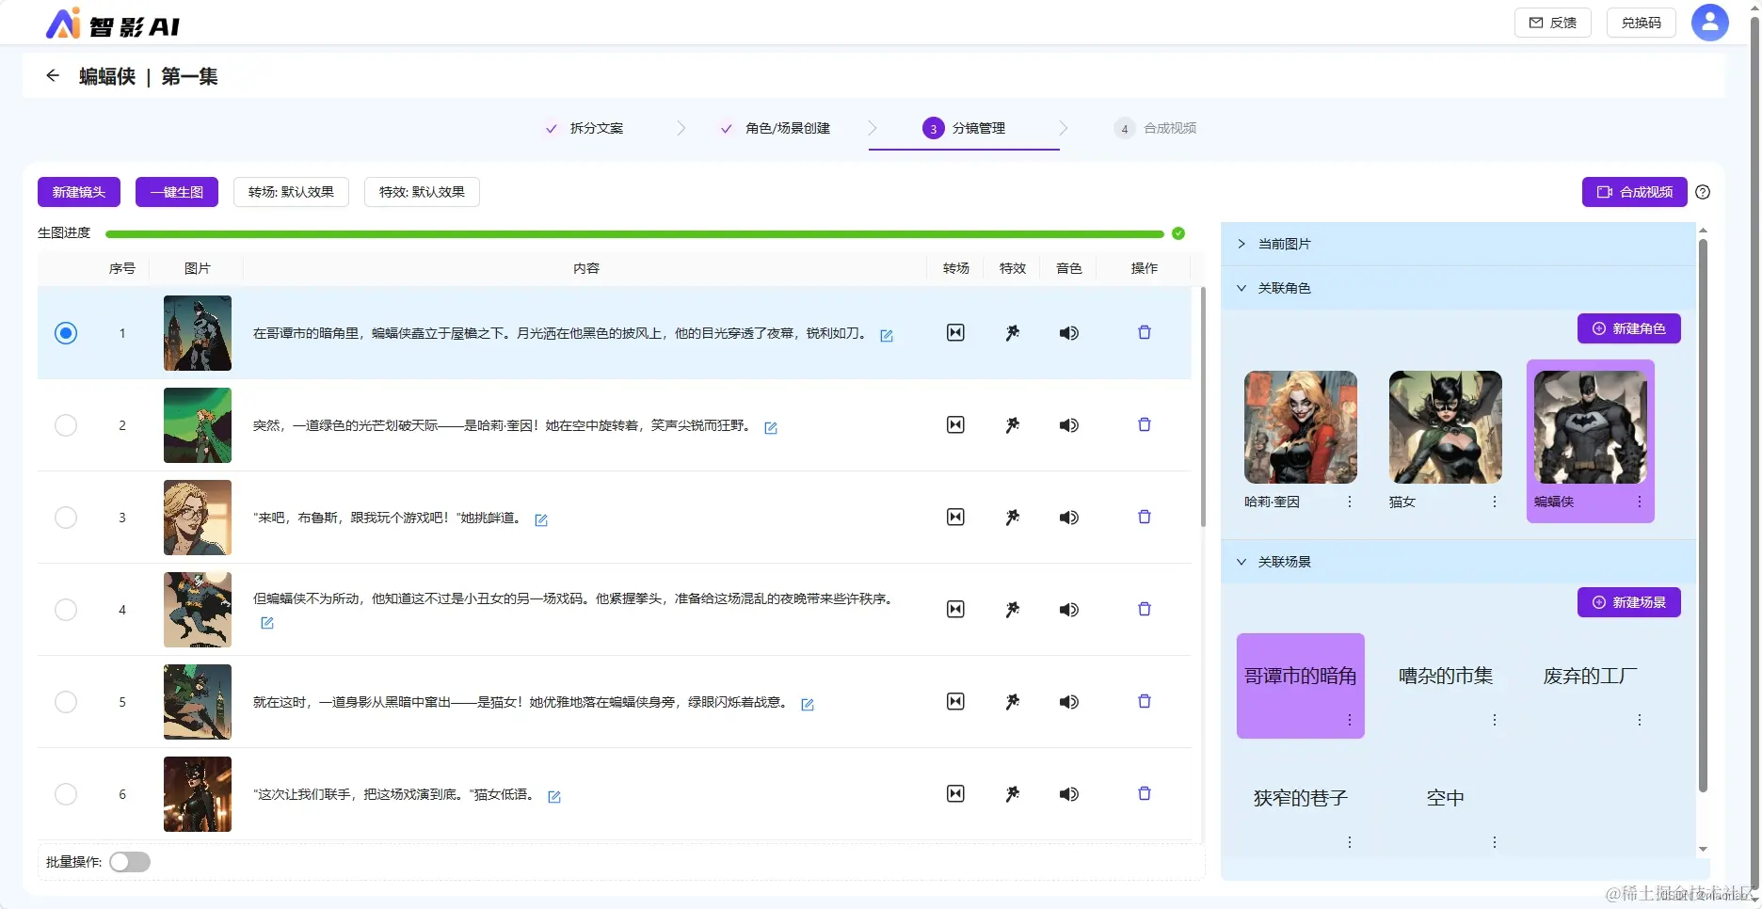
Task: Delete shot number 2
Action: click(1145, 424)
